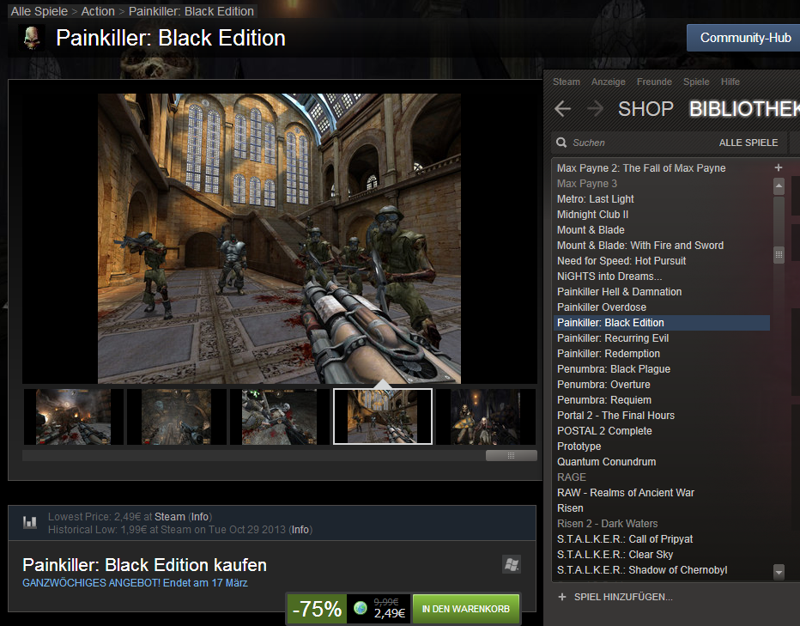Image resolution: width=800 pixels, height=626 pixels.
Task: Open the ALLE SPIELE filter dropdown
Action: point(748,143)
